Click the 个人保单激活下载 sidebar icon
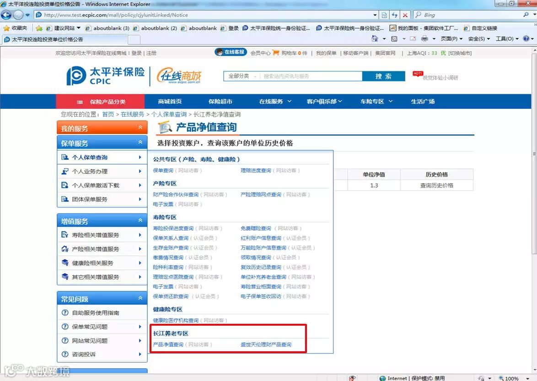 pyautogui.click(x=65, y=185)
